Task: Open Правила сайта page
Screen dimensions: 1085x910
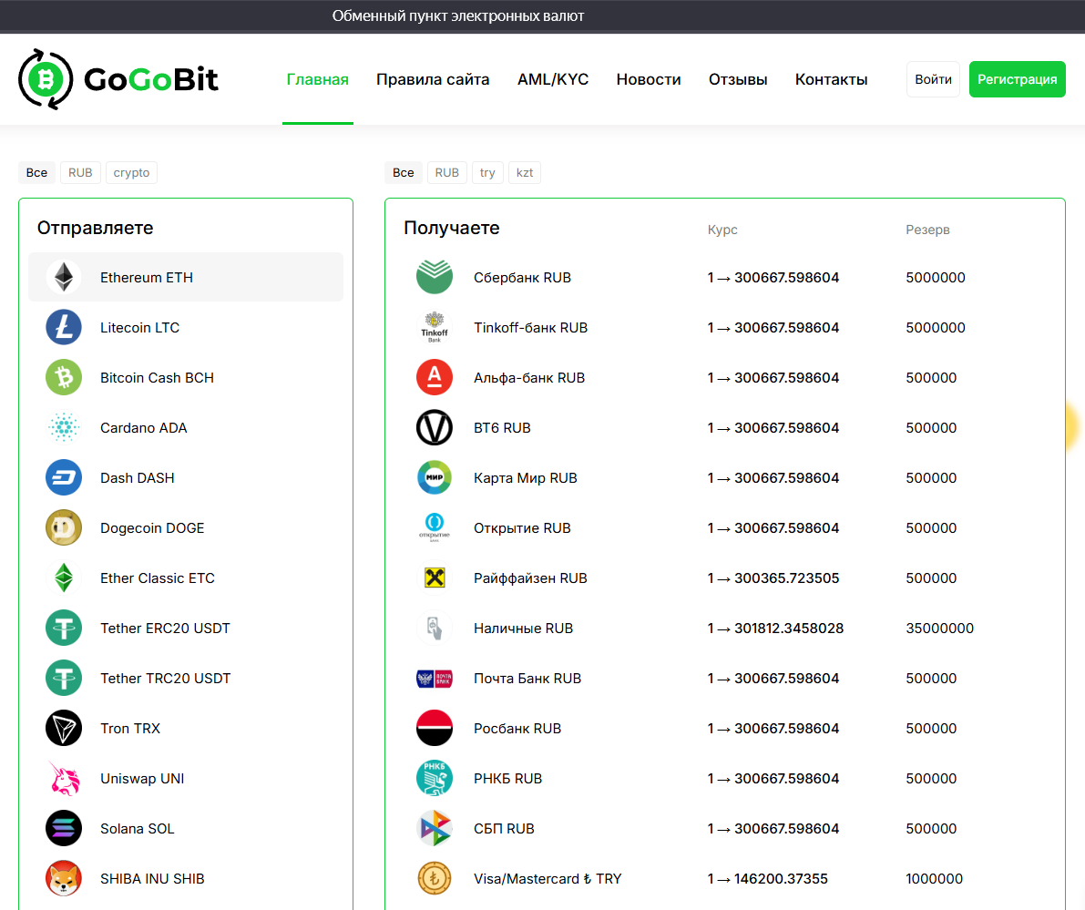Action: 433,79
